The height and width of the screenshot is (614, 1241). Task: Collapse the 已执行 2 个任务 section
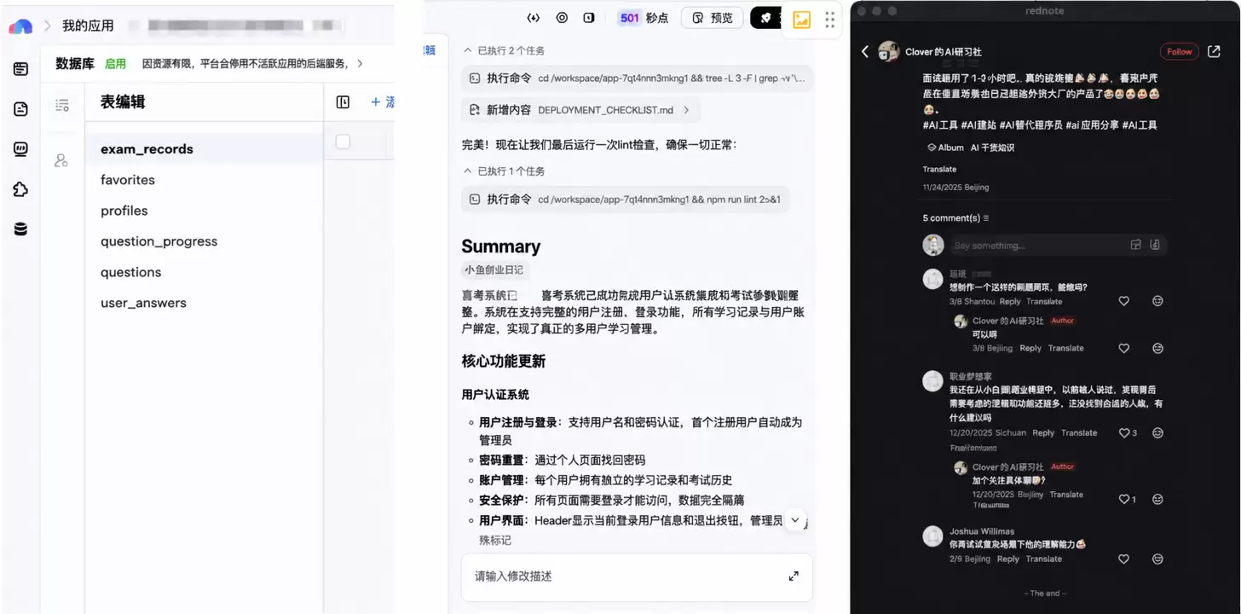click(504, 50)
